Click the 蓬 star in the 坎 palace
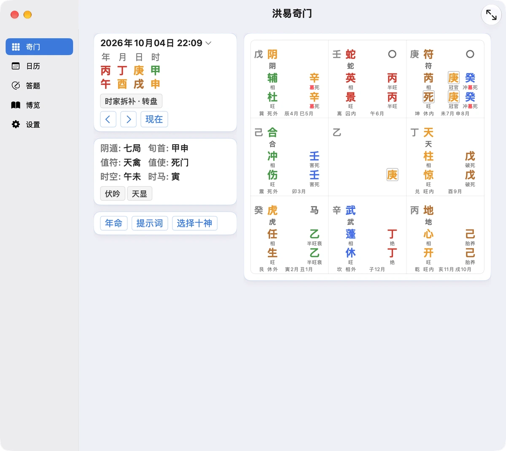The height and width of the screenshot is (451, 506). click(x=350, y=234)
